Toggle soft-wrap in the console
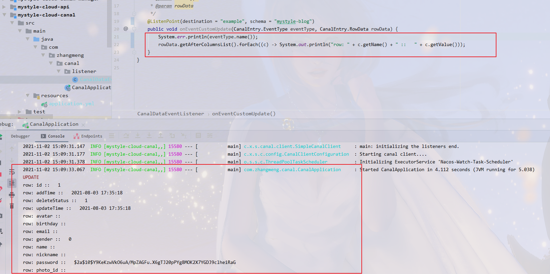The image size is (550, 274). (12, 172)
